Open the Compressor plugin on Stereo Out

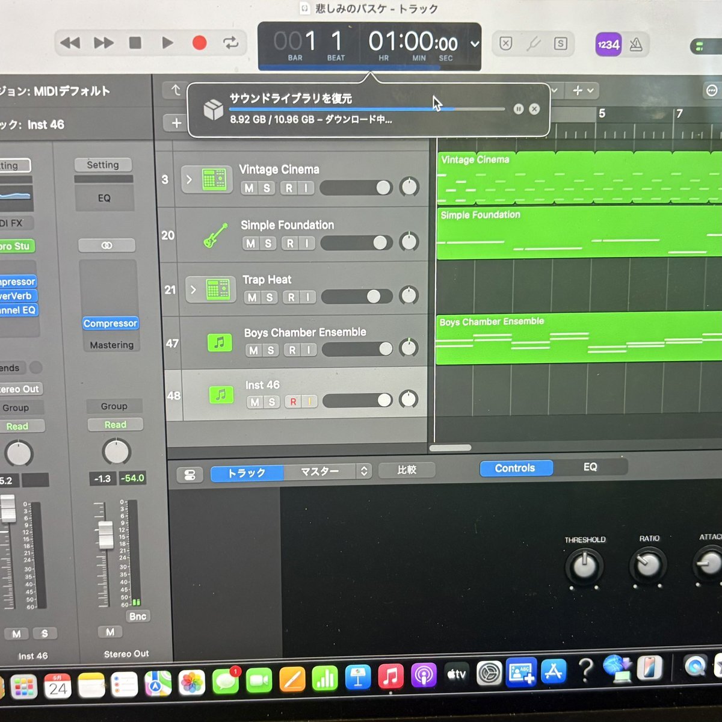[x=111, y=324]
